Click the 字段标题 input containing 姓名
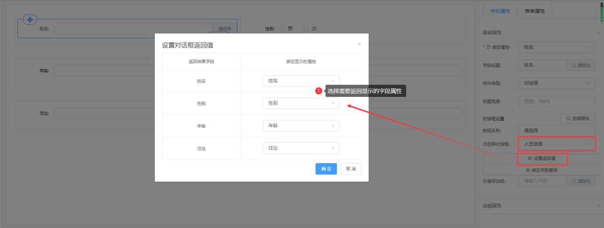604x228 pixels. [x=542, y=65]
